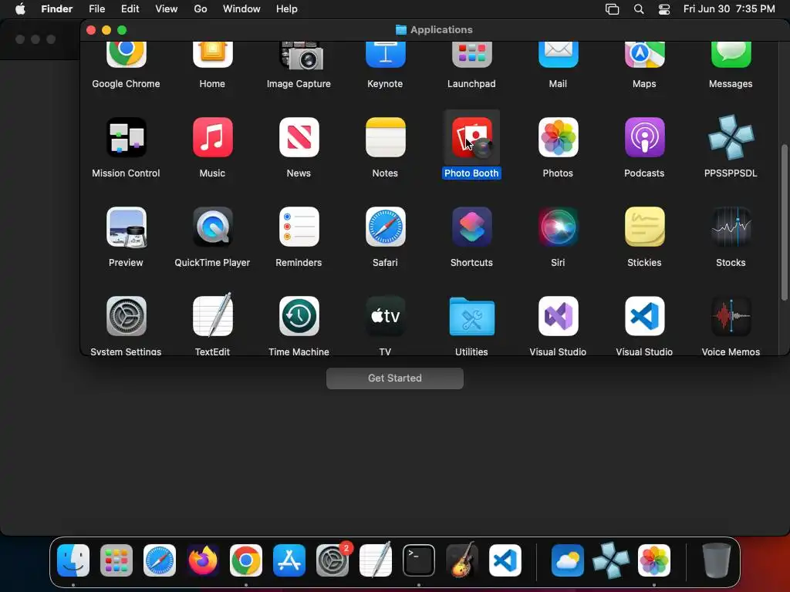
Task: Open Firefox from the Dock
Action: (203, 560)
